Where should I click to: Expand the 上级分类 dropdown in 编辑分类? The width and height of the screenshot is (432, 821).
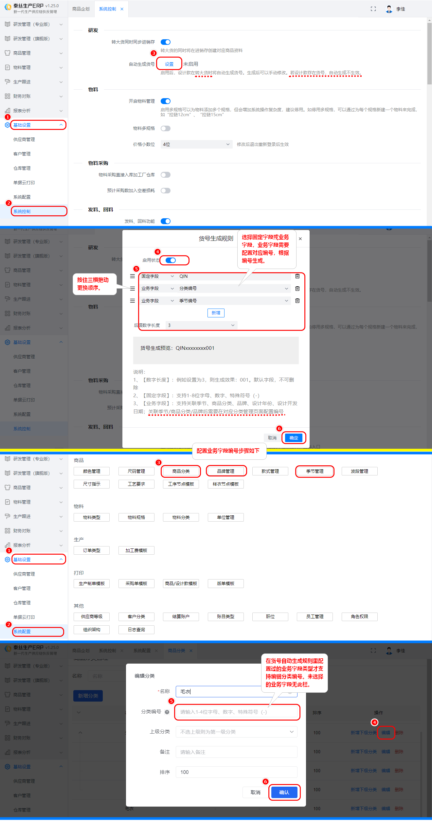point(236,732)
